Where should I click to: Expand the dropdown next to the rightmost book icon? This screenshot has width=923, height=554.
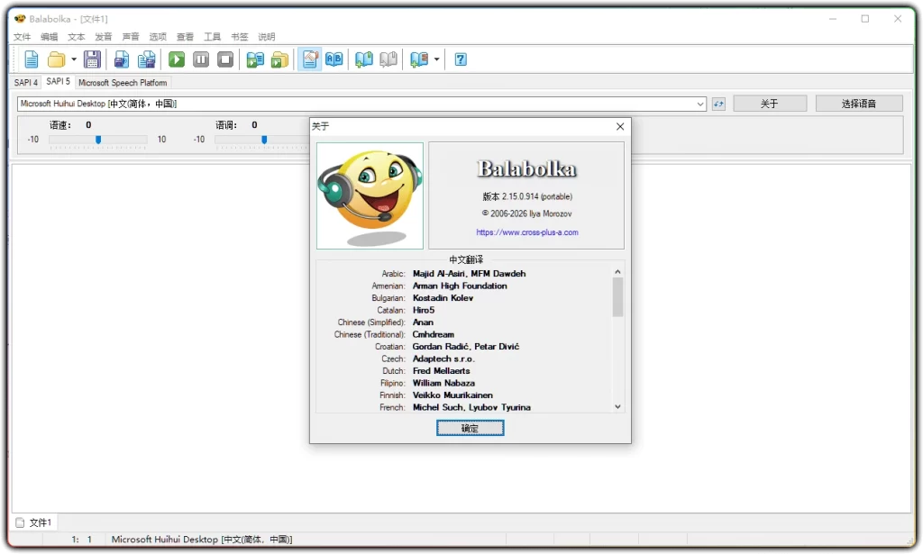coord(436,59)
